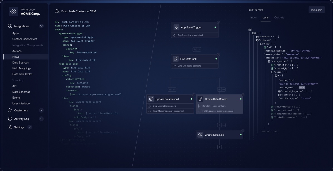Click the Update Data Record pencil icon
The image size is (333, 171).
(x=151, y=99)
